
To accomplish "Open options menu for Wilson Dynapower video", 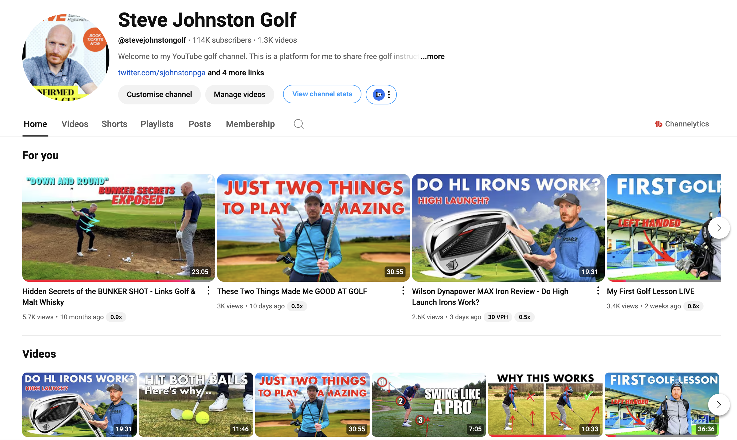I will pyautogui.click(x=598, y=290).
